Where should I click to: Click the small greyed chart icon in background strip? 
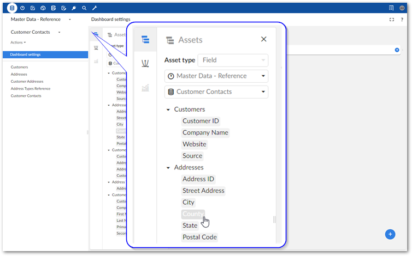pos(96,62)
